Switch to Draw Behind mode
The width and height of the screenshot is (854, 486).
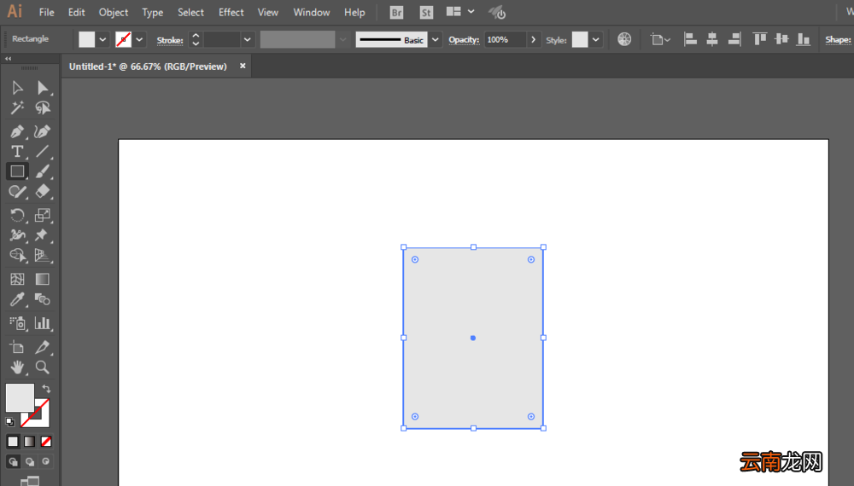[29, 461]
